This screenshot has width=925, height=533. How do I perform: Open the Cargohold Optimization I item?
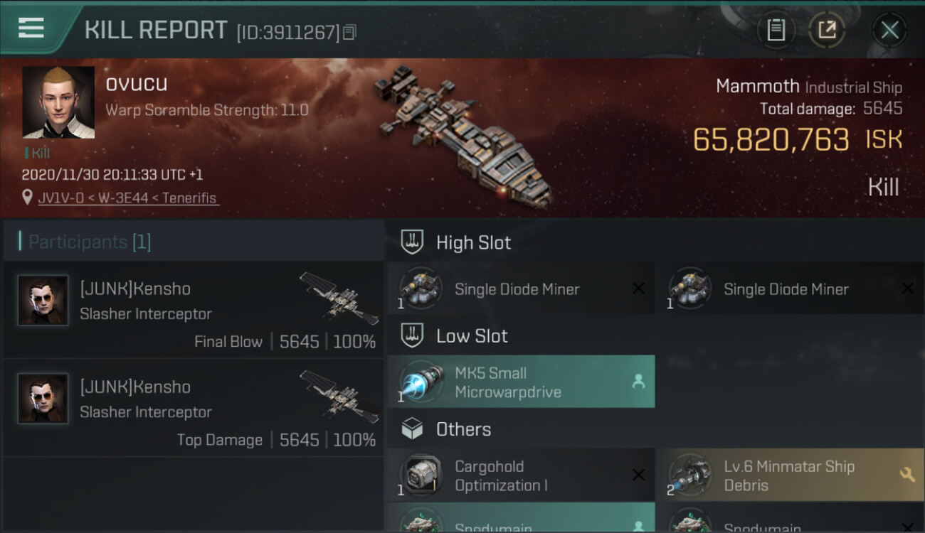pyautogui.click(x=521, y=475)
